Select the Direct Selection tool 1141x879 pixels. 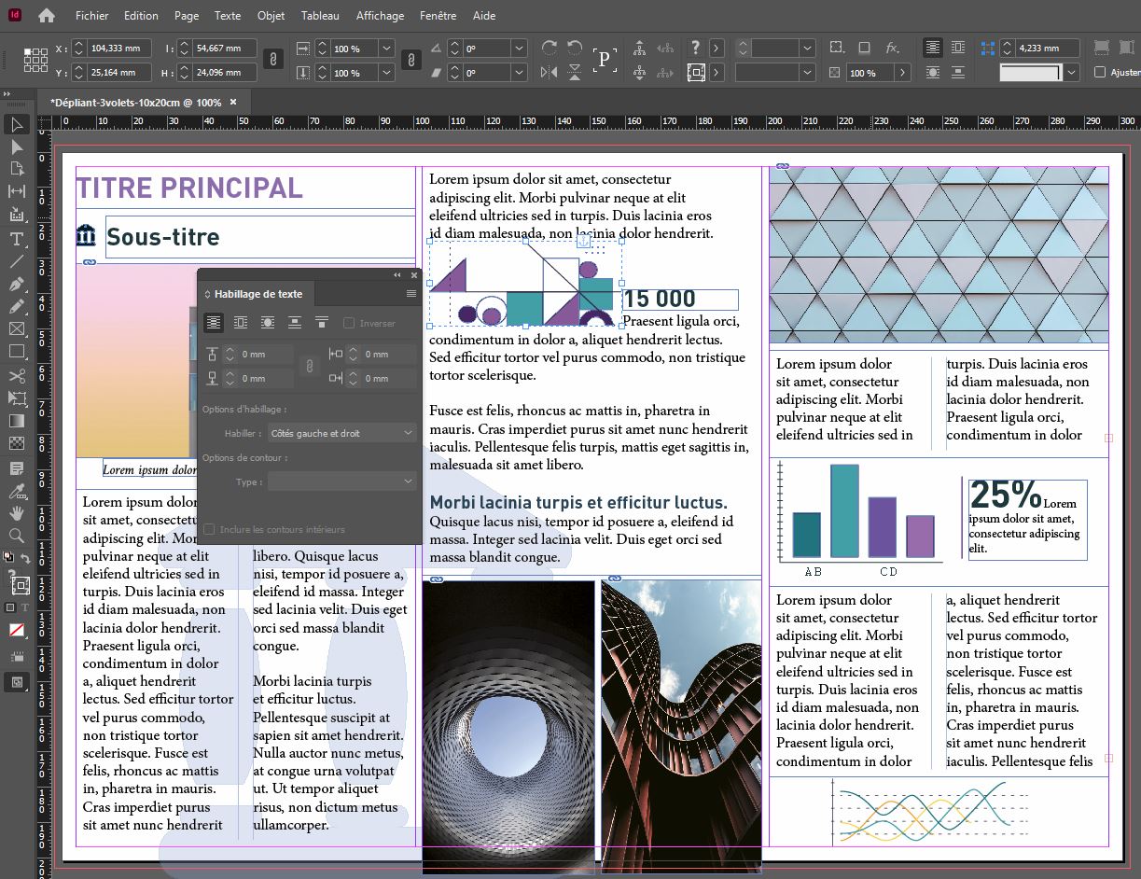pyautogui.click(x=17, y=147)
